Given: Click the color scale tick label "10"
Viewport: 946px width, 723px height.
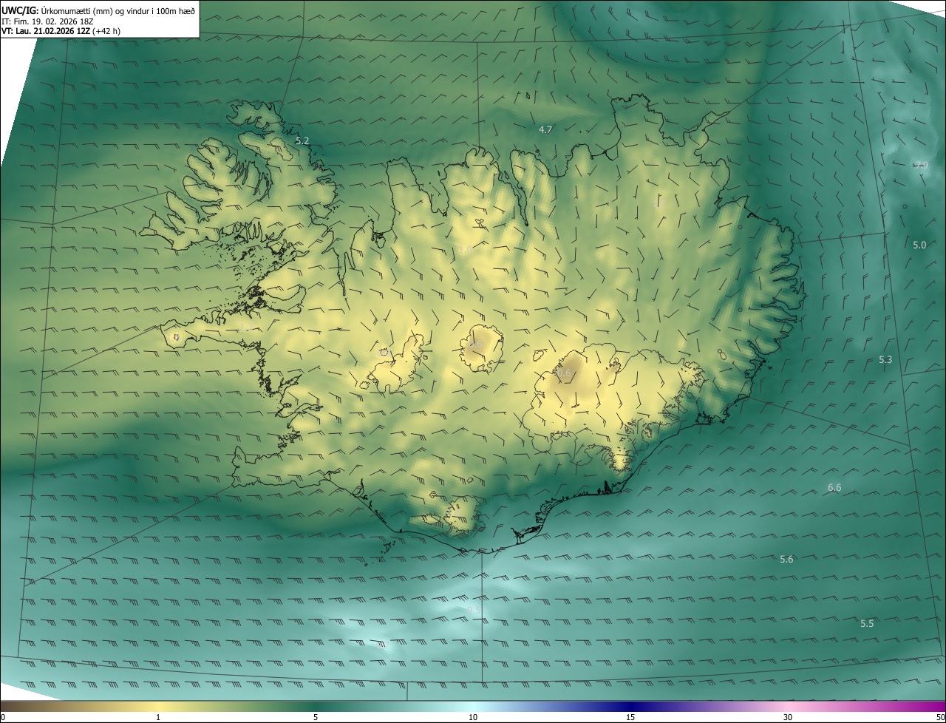Looking at the screenshot, I should pyautogui.click(x=473, y=717).
